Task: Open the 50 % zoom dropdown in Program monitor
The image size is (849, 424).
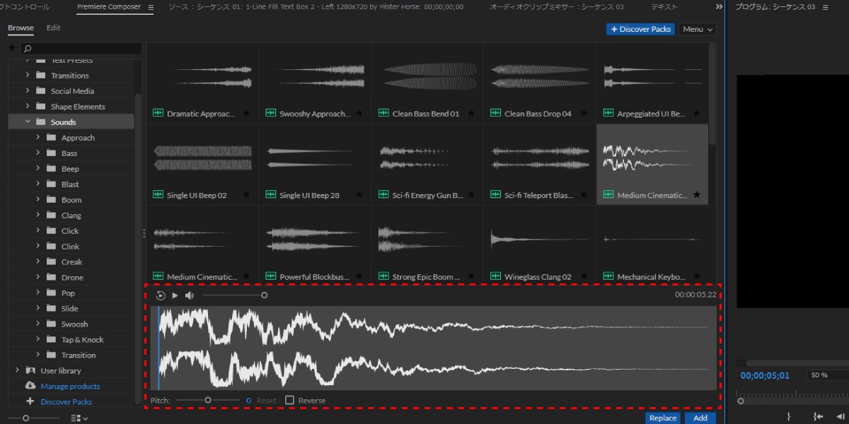Action: click(x=826, y=375)
